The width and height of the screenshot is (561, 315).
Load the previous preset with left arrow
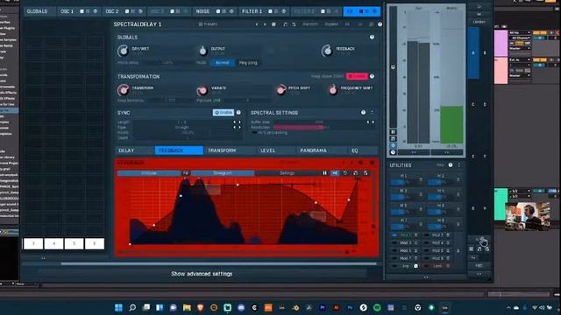click(257, 24)
